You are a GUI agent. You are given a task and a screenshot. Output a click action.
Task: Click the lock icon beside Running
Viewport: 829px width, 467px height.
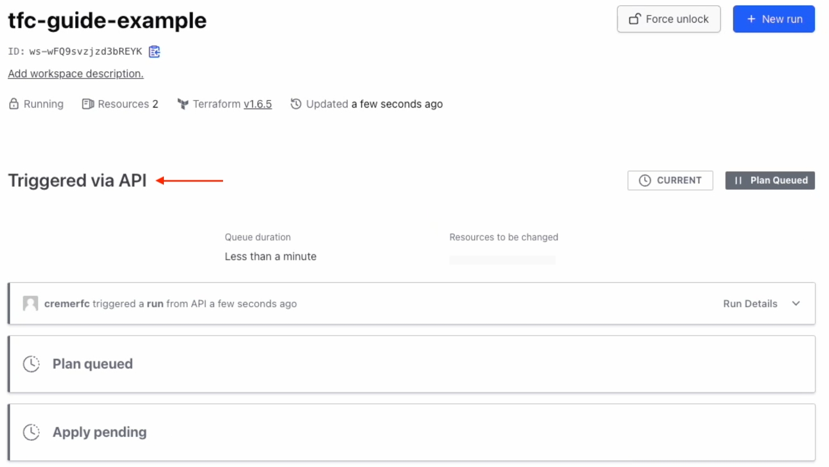point(14,104)
